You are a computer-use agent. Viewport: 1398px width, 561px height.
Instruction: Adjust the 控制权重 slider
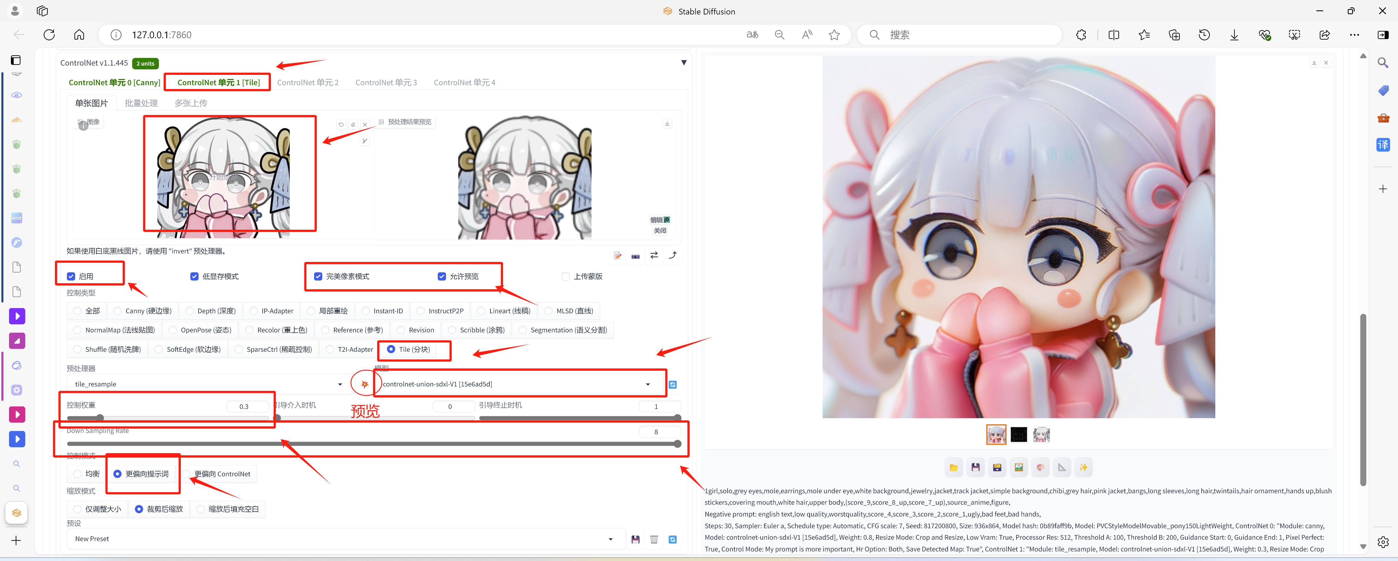pos(168,418)
